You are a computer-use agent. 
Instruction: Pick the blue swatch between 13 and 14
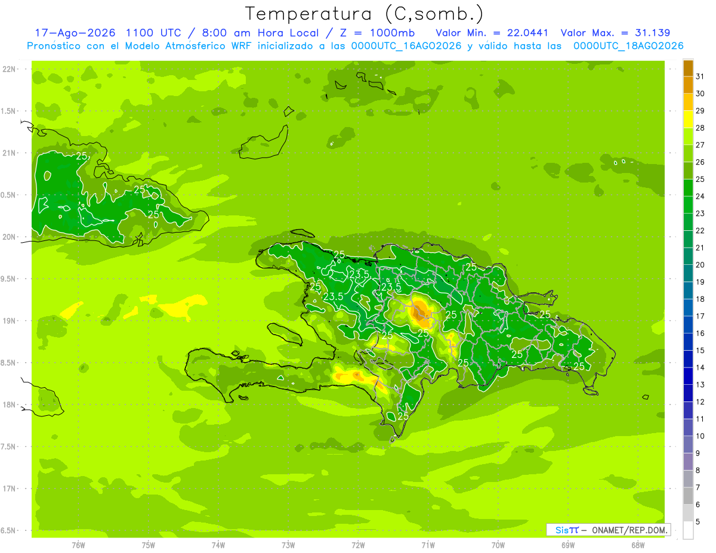pyautogui.click(x=688, y=376)
